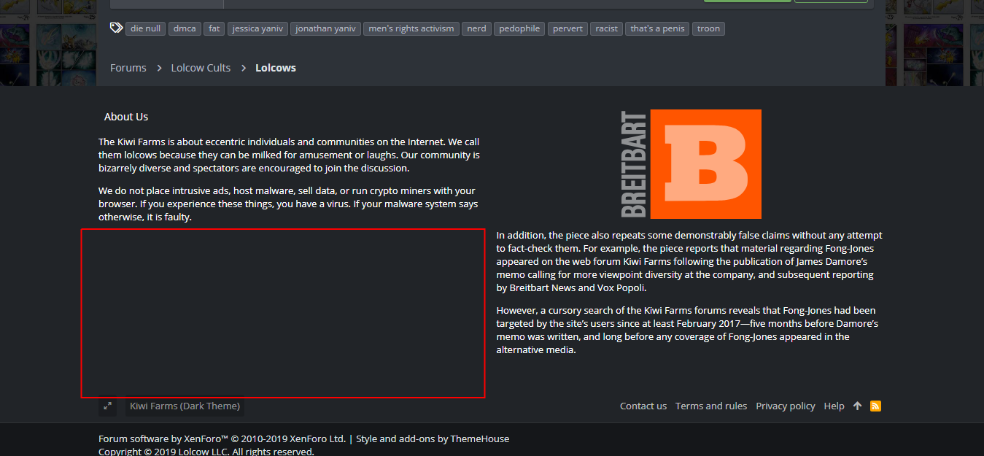
Task: Click the paragraph beginning 'However, a cursory search'
Action: (687, 330)
